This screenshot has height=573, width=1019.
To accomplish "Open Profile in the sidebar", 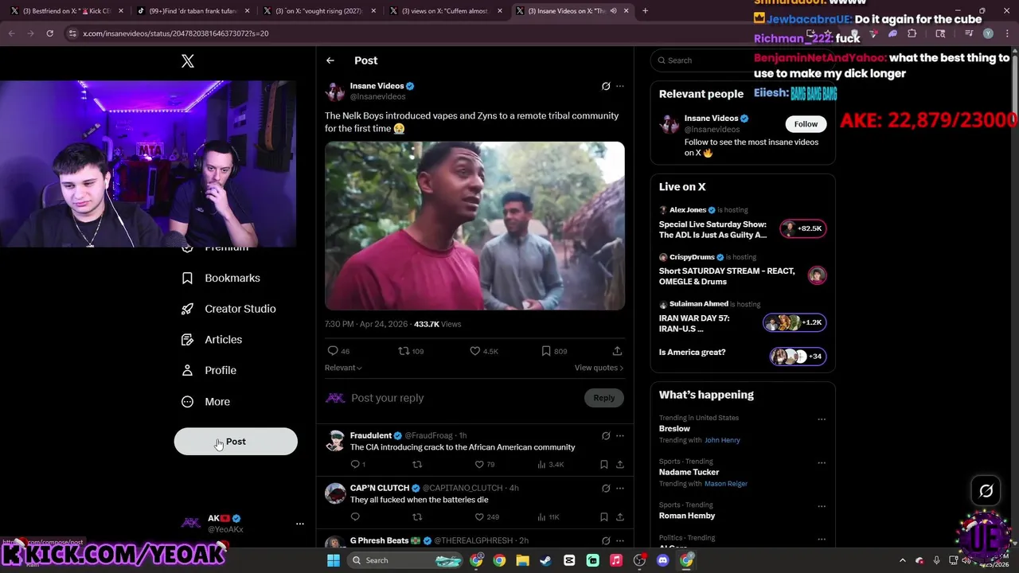I will (x=209, y=370).
